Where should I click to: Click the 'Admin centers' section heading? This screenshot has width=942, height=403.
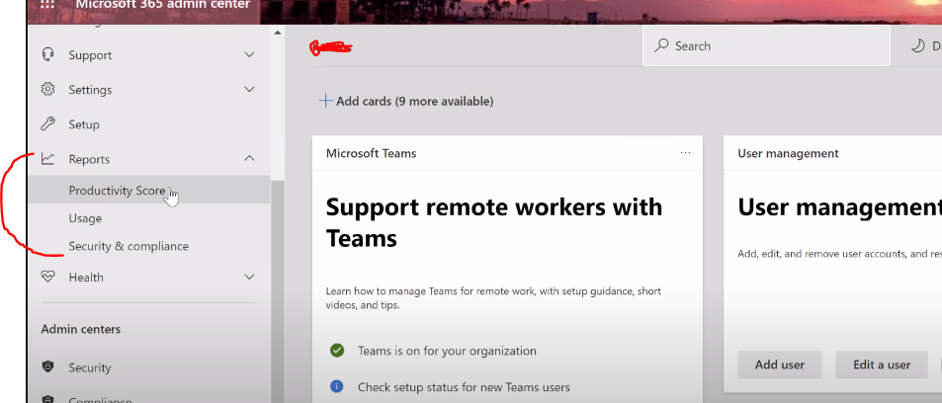point(80,329)
